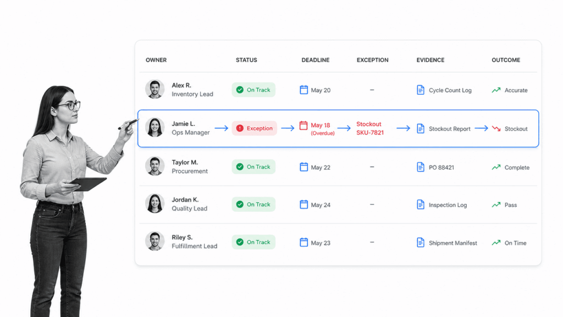Click the EVIDENCE column header
Image resolution: width=563 pixels, height=317 pixels.
pyautogui.click(x=430, y=60)
